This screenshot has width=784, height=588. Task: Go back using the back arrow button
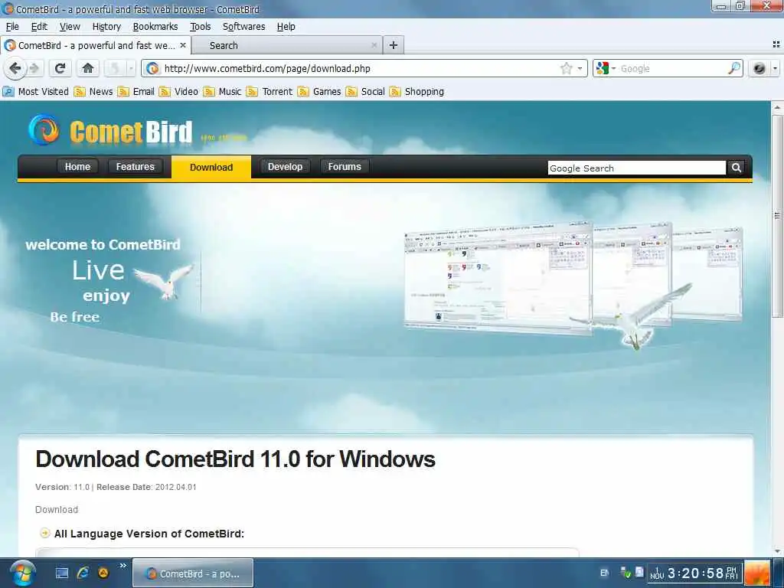pyautogui.click(x=15, y=68)
